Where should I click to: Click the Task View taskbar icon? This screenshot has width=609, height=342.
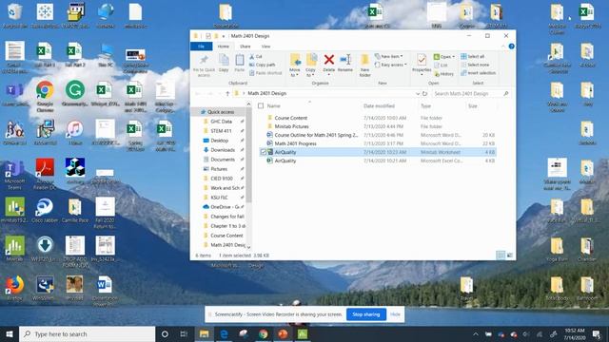tap(184, 333)
